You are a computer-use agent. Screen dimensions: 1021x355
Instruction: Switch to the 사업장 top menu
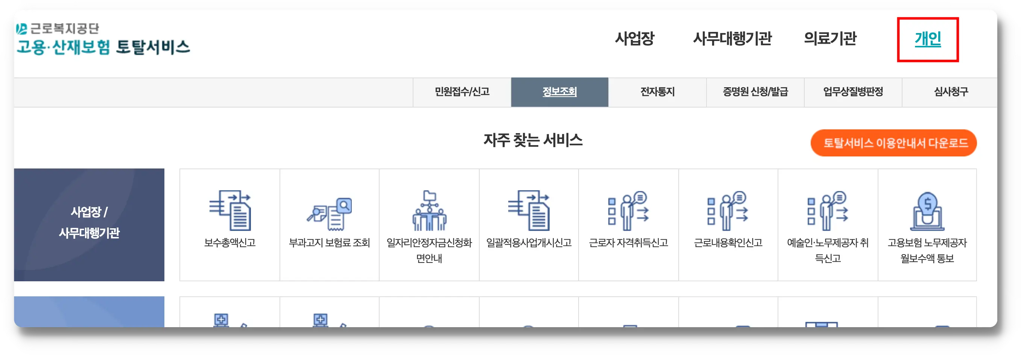point(634,38)
